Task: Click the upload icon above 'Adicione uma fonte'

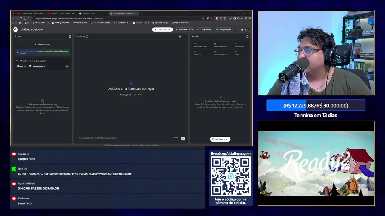Action: (x=131, y=83)
